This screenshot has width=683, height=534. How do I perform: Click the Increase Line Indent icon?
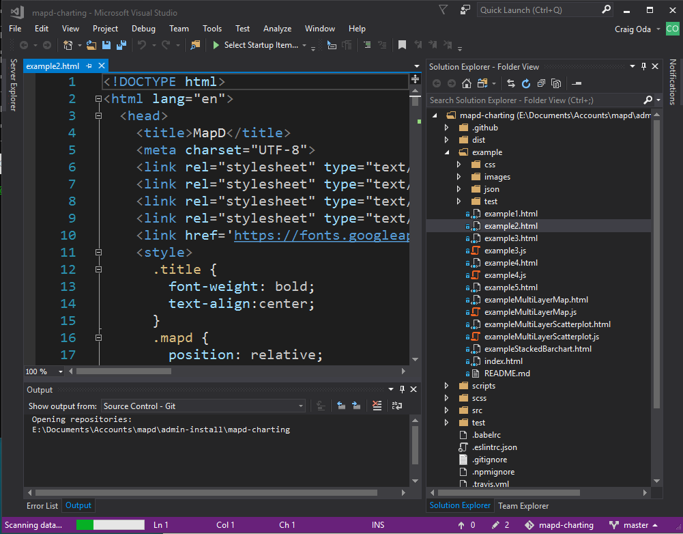coord(367,45)
